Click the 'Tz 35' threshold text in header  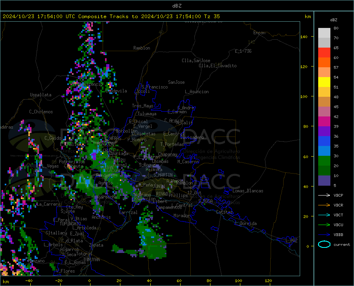coord(212,17)
